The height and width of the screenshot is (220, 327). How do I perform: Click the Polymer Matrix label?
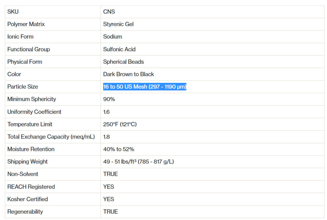tap(26, 24)
